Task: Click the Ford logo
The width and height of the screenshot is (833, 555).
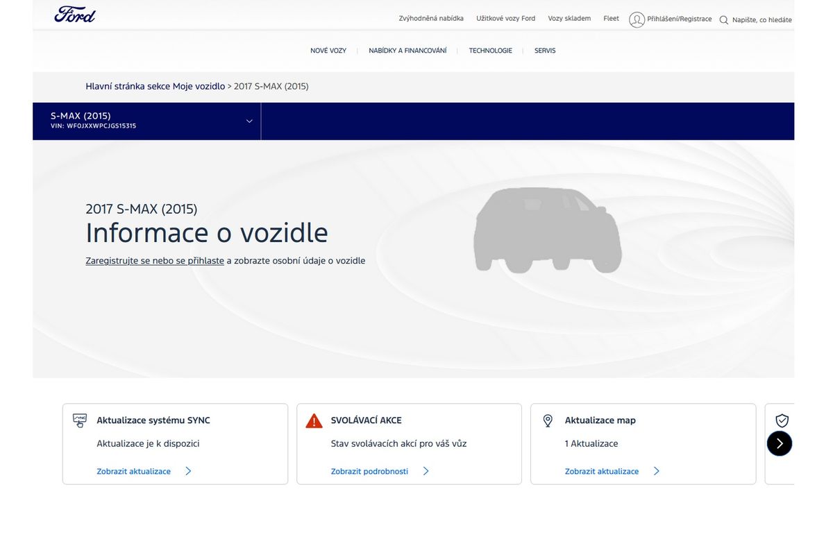Action: pos(75,15)
